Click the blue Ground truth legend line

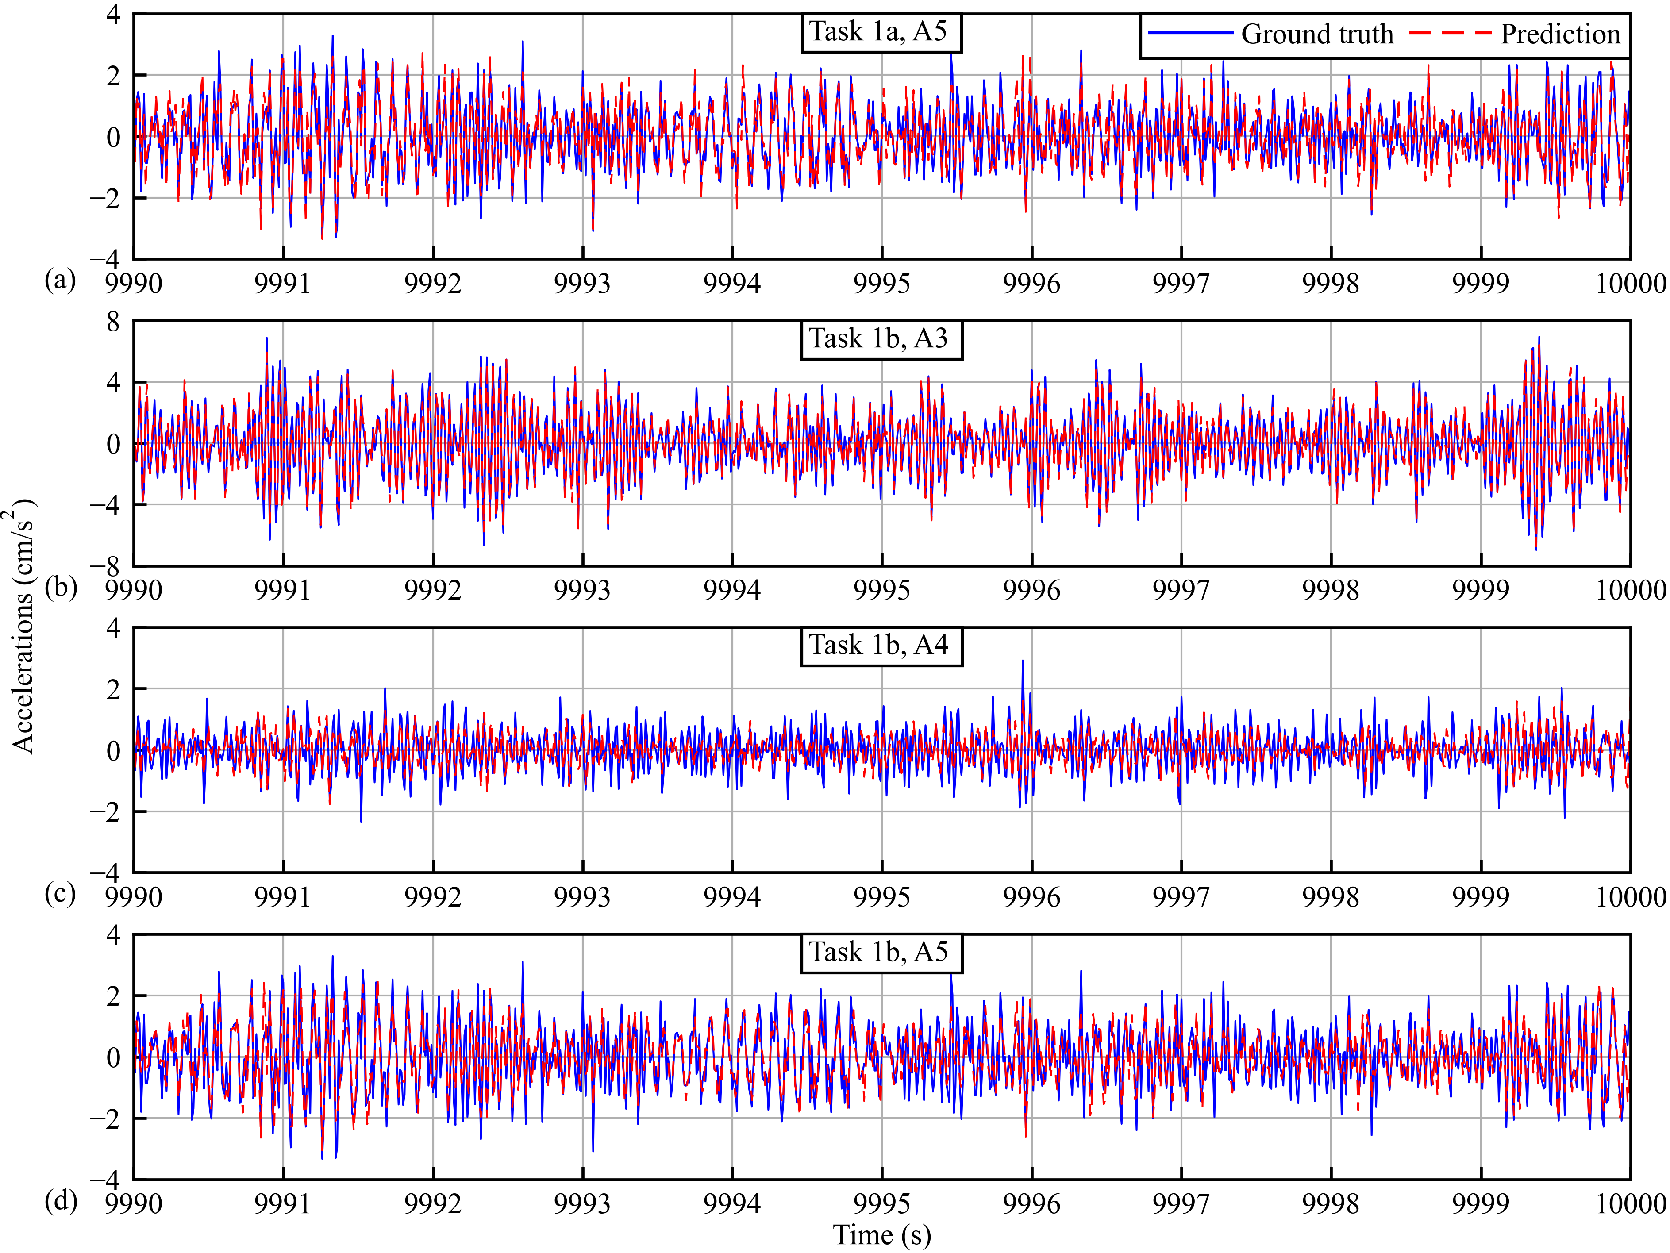[x=1190, y=34]
